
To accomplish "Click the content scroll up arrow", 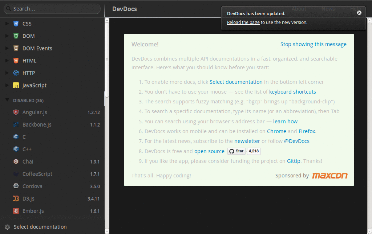I will (369, 21).
